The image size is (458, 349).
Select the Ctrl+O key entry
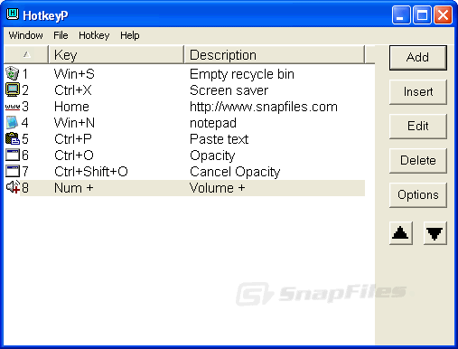pos(74,156)
